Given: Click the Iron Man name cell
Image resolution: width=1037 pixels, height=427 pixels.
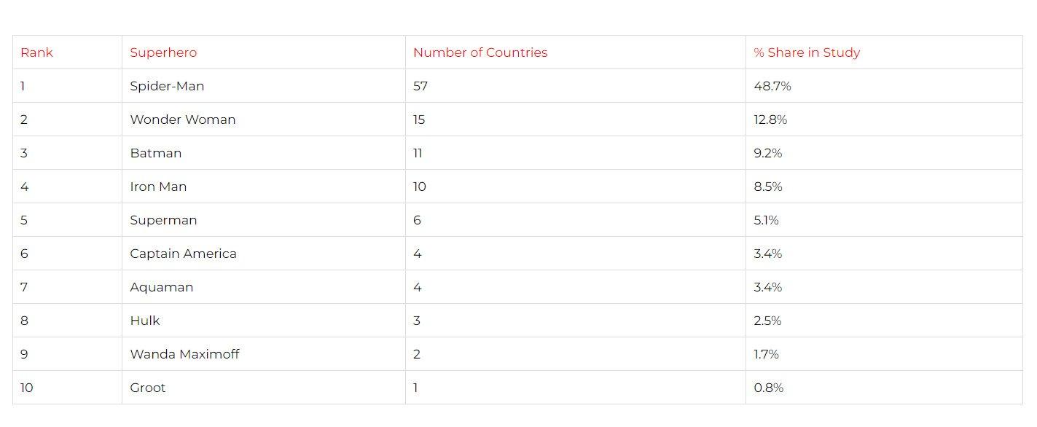Looking at the screenshot, I should pos(158,187).
